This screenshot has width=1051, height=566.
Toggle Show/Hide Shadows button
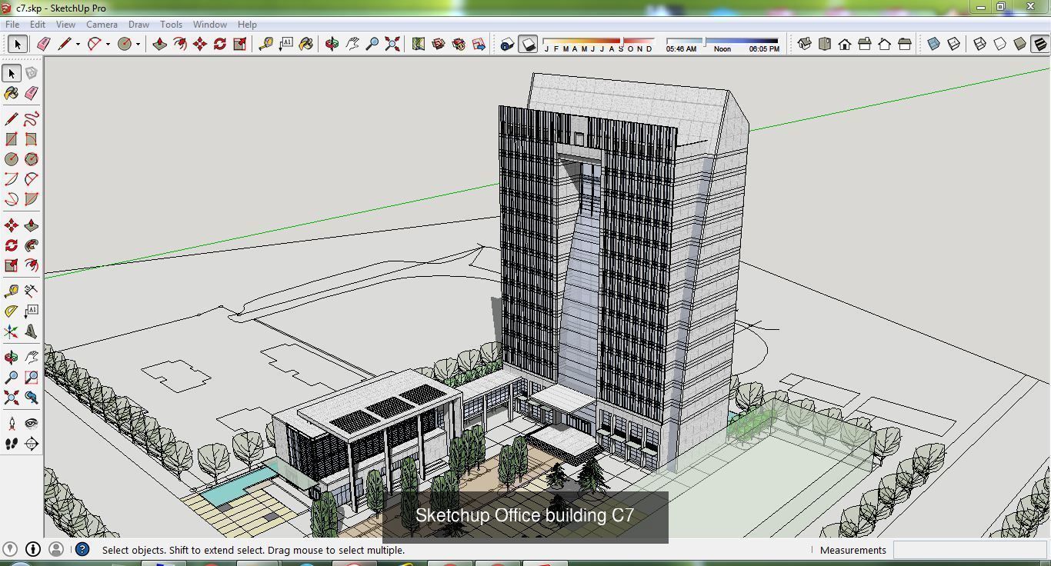tap(528, 44)
